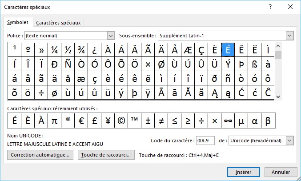This screenshot has height=181, width=301.
Task: Pick the ÷ sign in recently used row
Action: coord(201,121)
